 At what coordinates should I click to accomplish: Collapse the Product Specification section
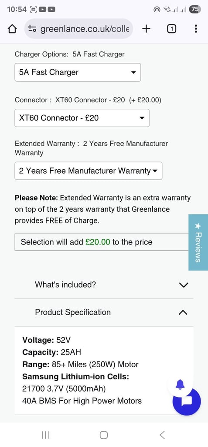coord(104,312)
